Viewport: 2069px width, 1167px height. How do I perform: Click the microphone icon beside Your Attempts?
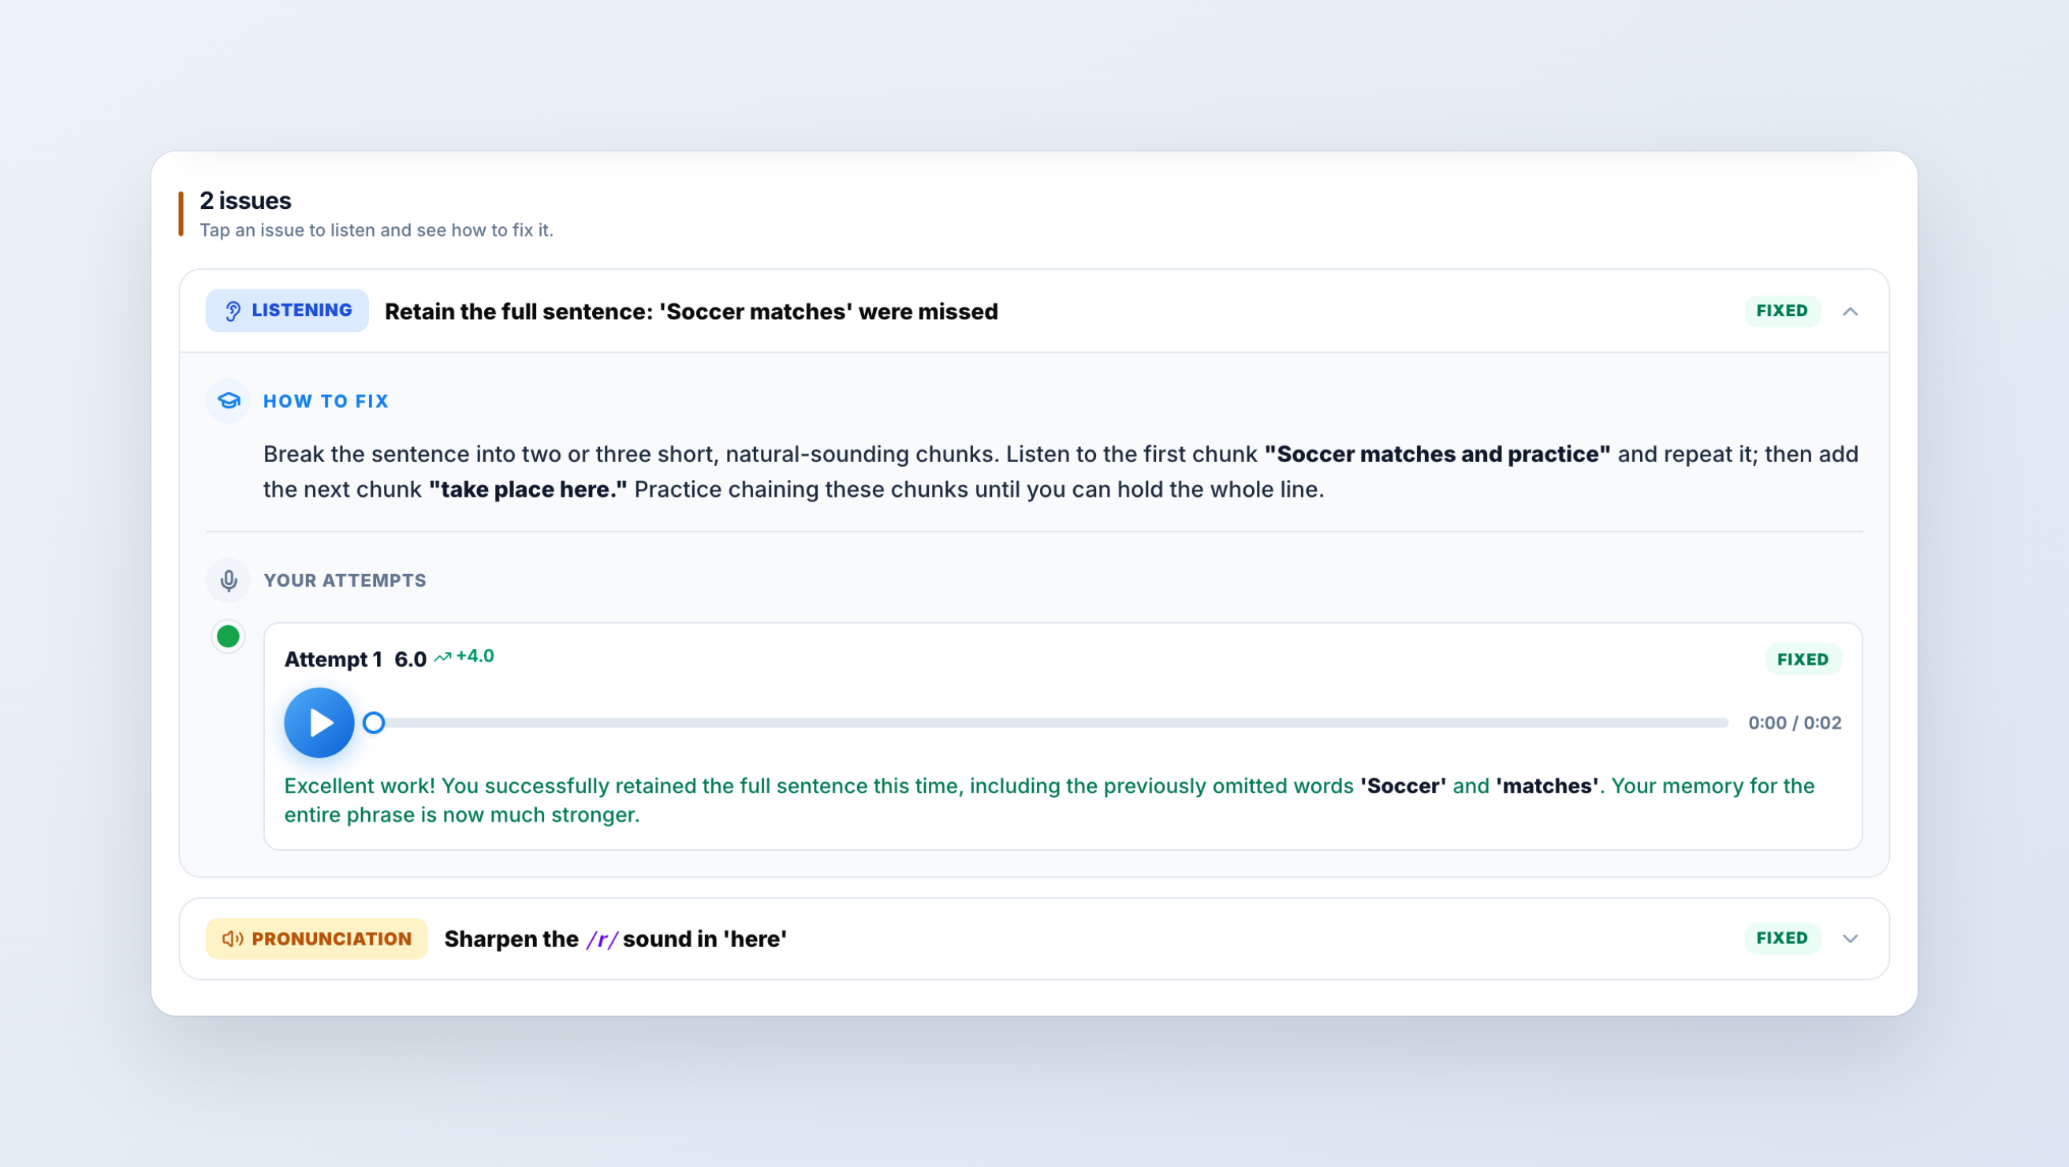click(x=229, y=580)
